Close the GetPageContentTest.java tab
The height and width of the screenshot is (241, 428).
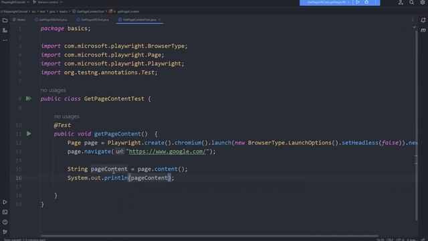tap(159, 19)
